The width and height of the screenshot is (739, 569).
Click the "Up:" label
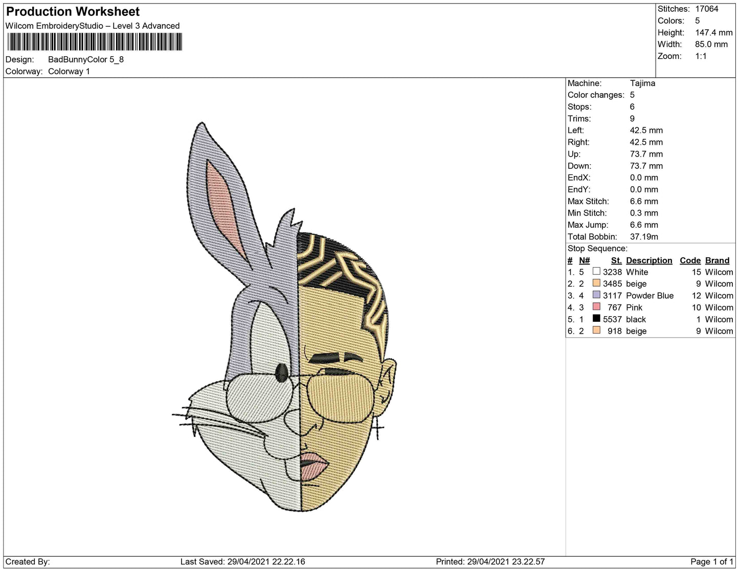click(x=574, y=154)
